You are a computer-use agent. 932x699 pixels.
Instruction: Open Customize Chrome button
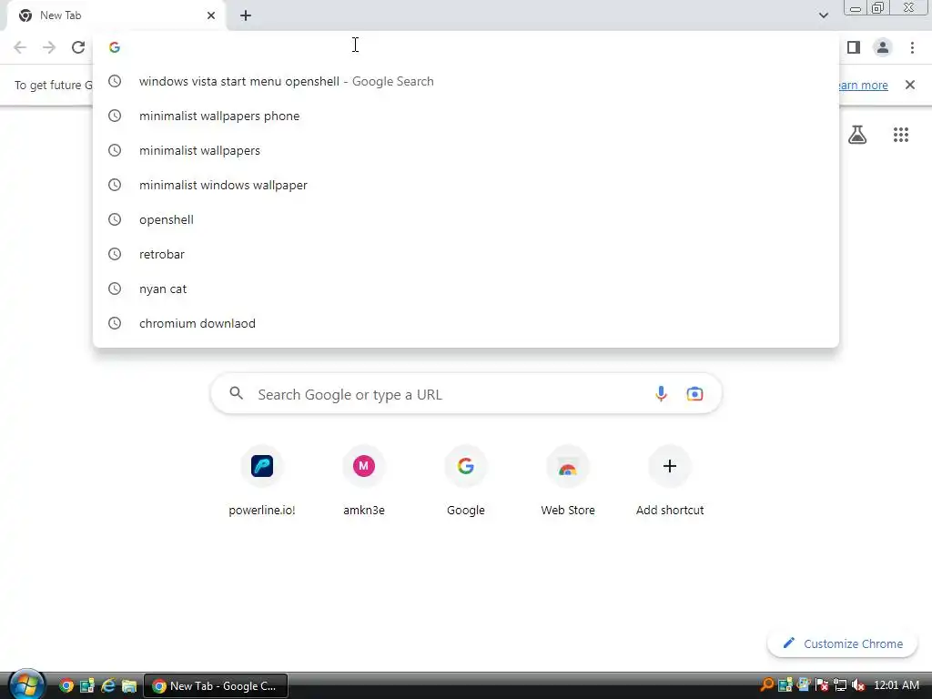(842, 643)
